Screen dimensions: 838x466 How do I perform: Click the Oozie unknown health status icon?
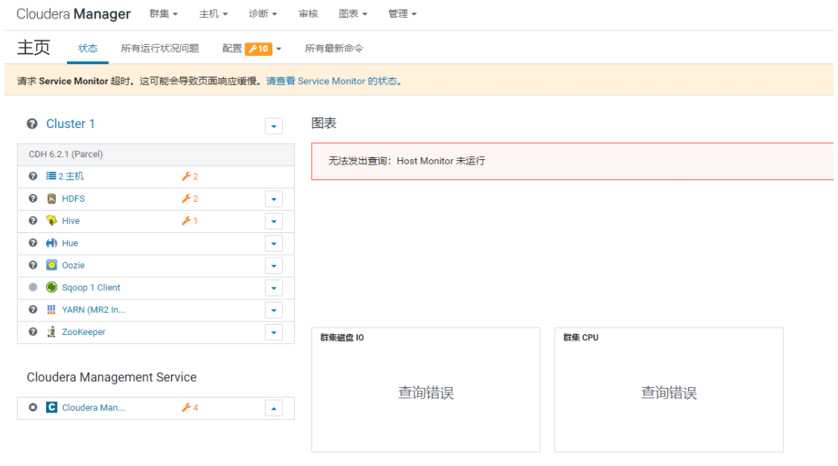coord(33,265)
